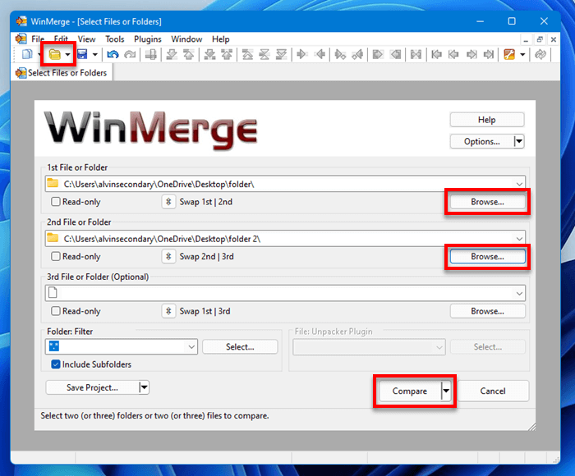Open the Window menu
This screenshot has height=476, width=575.
[186, 39]
